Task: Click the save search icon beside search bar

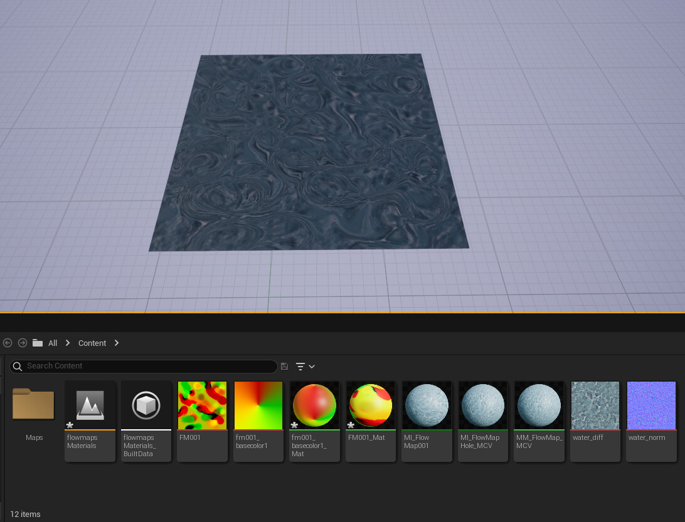Action: tap(284, 366)
